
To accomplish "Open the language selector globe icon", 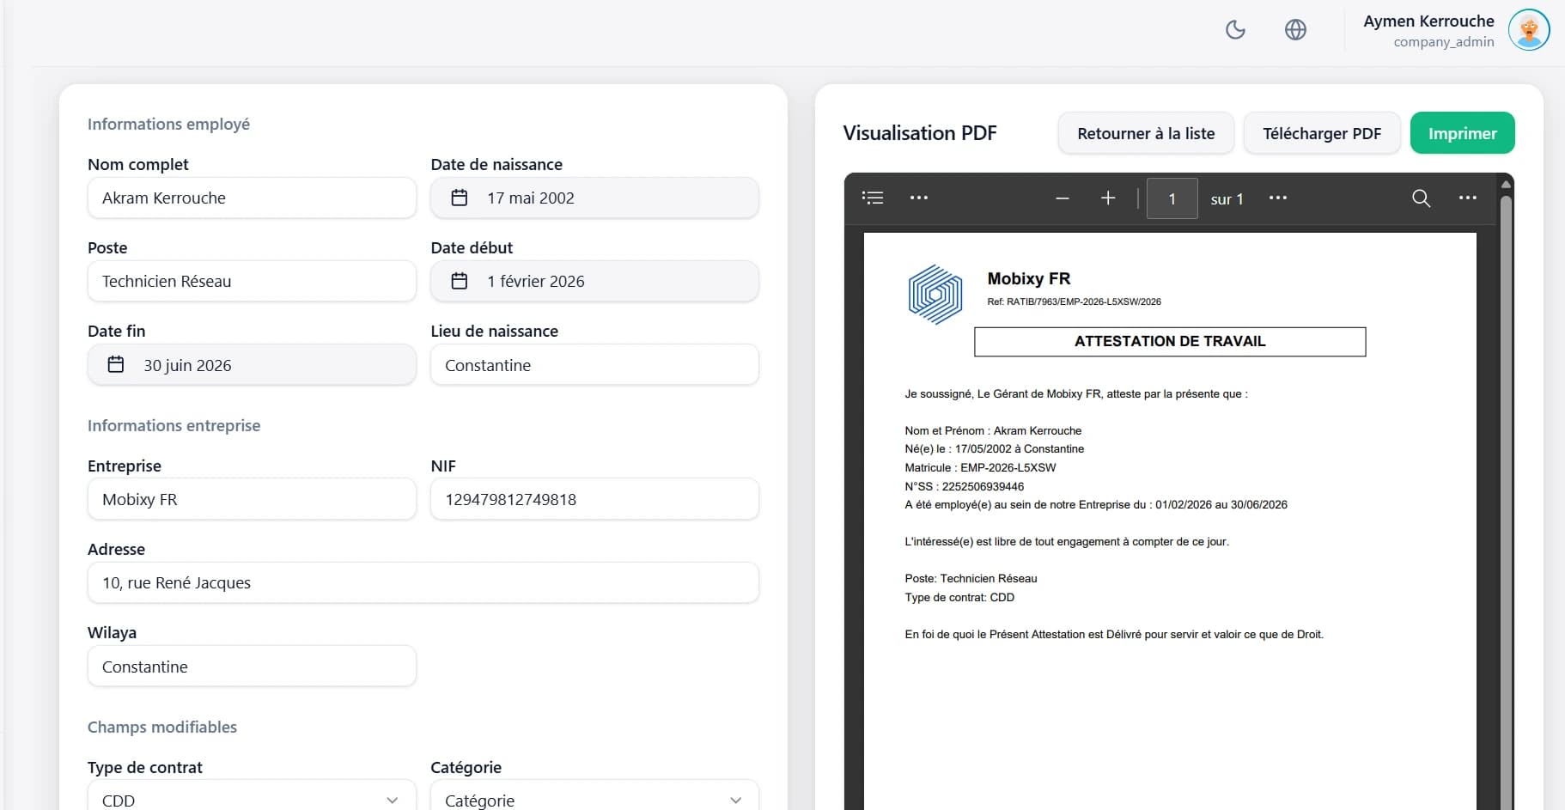I will click(x=1295, y=28).
